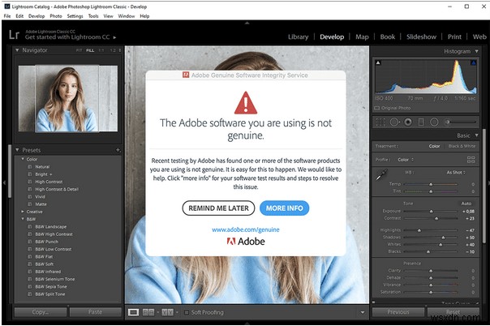Adjust the Temp slider handle
This screenshot has width=490, height=326.
point(431,184)
